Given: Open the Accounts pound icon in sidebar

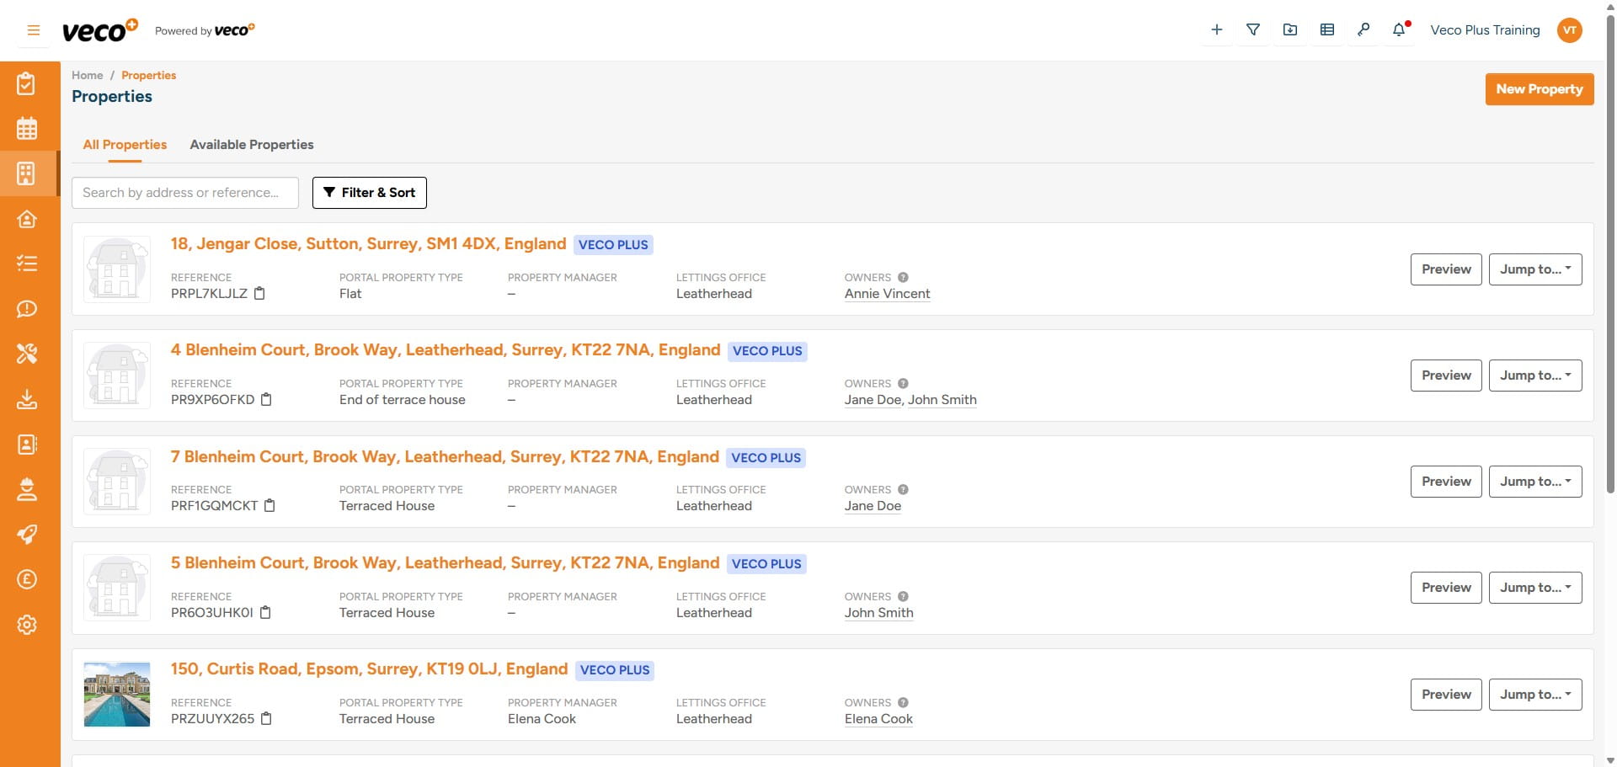Looking at the screenshot, I should 28,579.
